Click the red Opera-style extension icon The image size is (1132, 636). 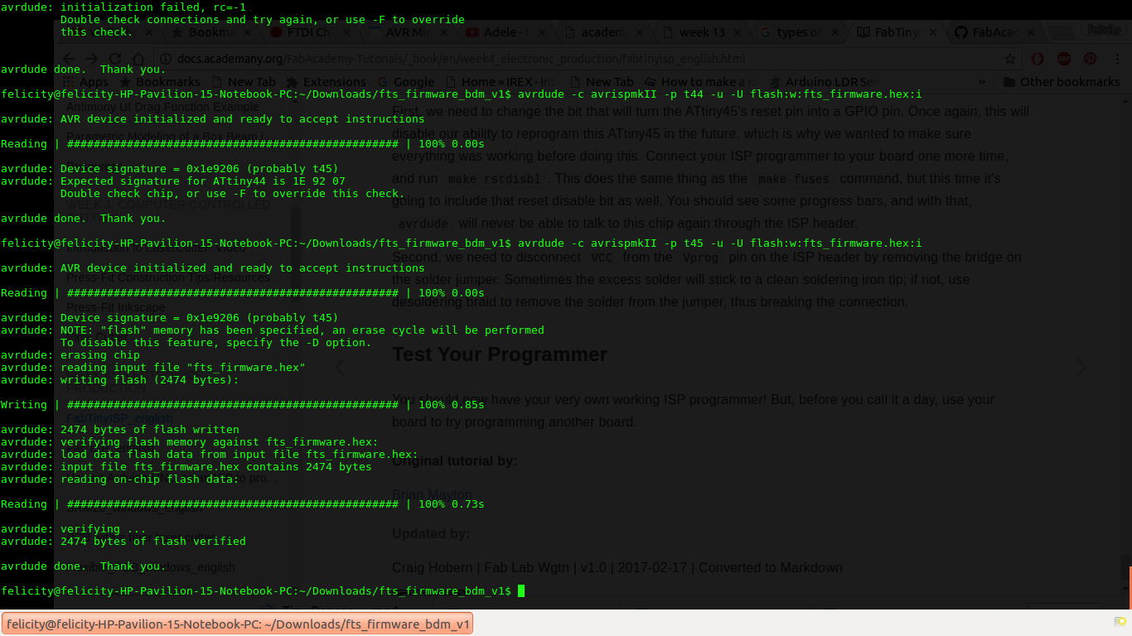coord(1038,59)
